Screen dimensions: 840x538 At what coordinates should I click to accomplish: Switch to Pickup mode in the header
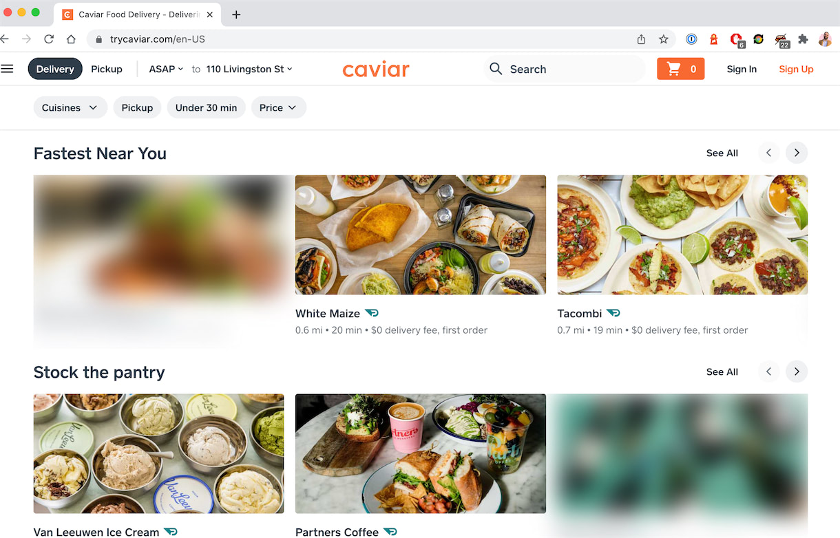[107, 69]
